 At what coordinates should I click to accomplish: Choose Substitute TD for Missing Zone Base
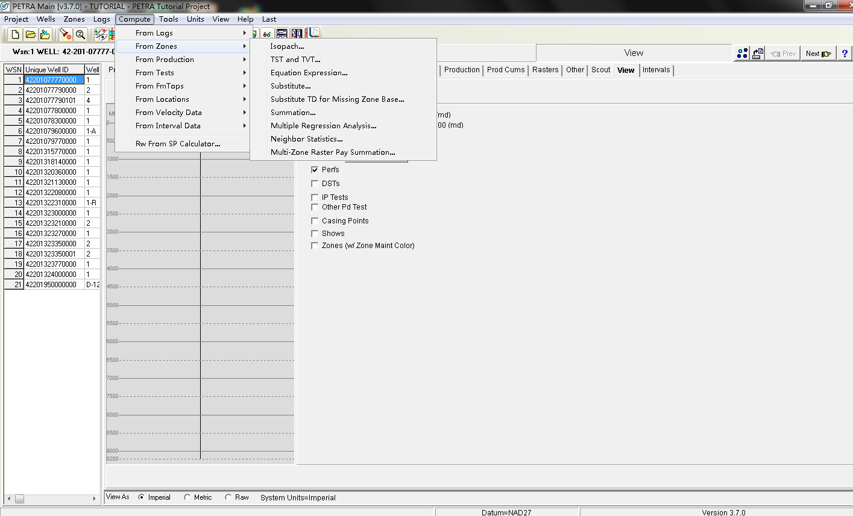343,99
